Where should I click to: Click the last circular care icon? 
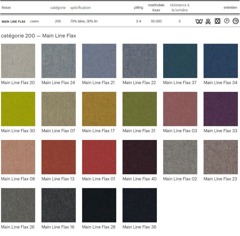(x=236, y=21)
